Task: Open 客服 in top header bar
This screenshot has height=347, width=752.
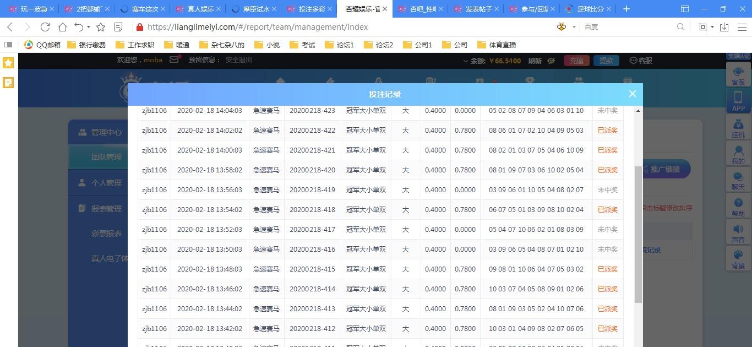Action: pyautogui.click(x=641, y=61)
